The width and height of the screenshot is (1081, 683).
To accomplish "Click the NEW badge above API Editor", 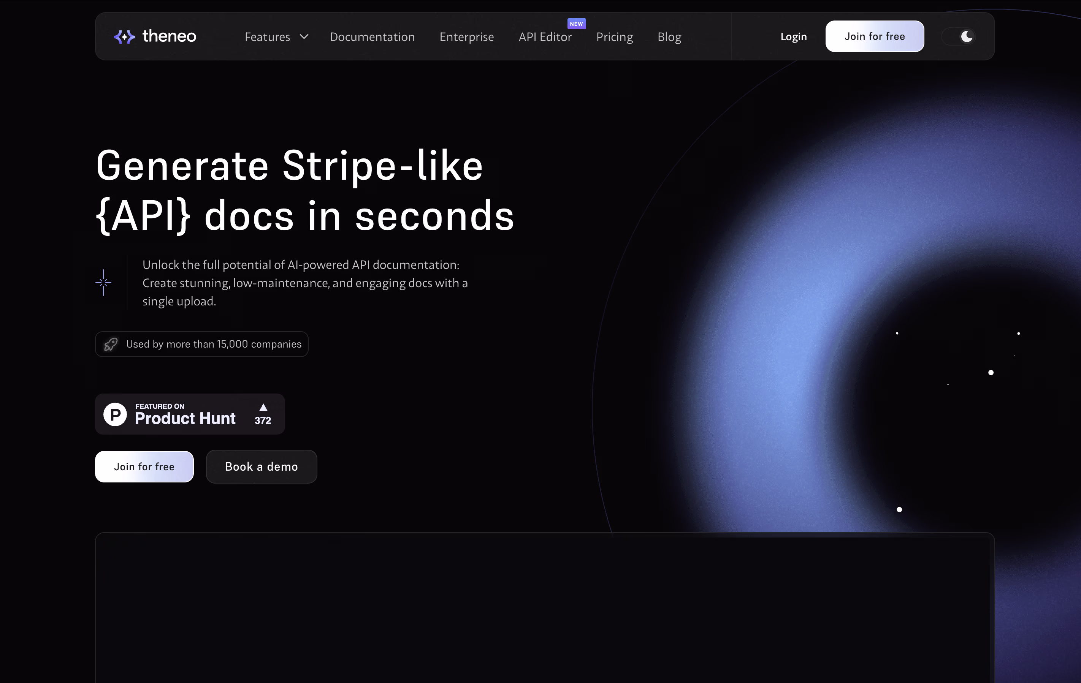I will (576, 24).
